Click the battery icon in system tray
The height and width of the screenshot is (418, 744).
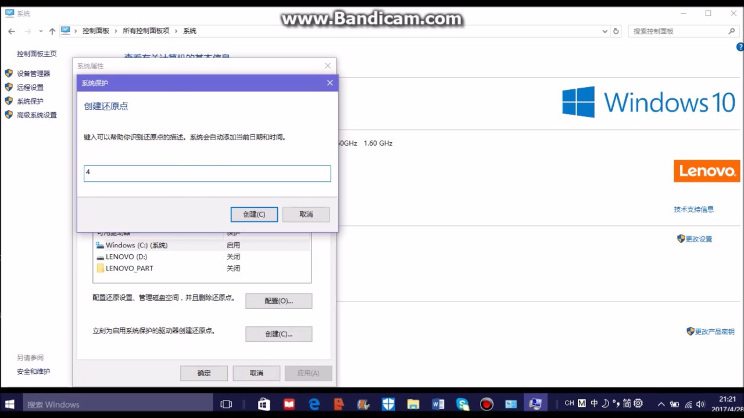pyautogui.click(x=674, y=404)
